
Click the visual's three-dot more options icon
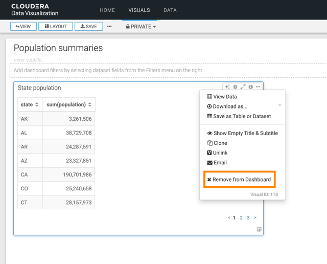click(x=258, y=87)
